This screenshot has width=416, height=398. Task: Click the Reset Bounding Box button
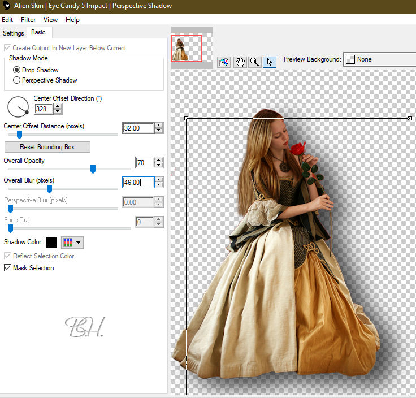(x=47, y=147)
